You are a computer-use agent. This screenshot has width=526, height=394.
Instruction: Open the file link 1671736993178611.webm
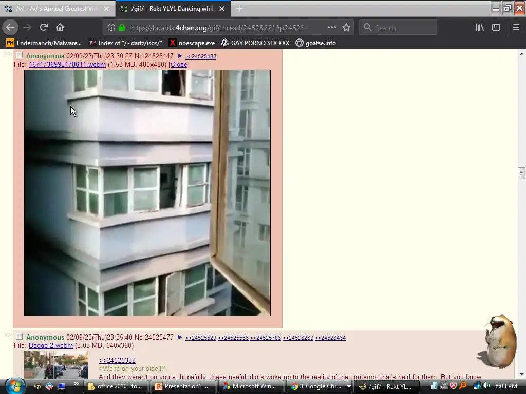tap(67, 64)
